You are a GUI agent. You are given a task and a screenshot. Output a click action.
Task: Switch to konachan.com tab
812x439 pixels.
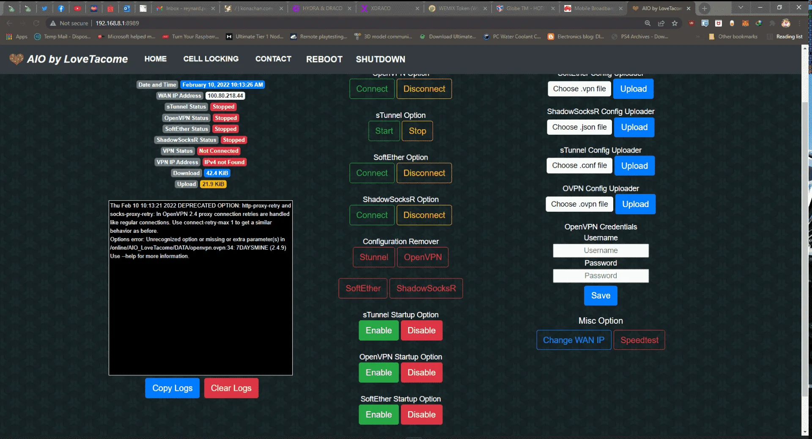(254, 8)
